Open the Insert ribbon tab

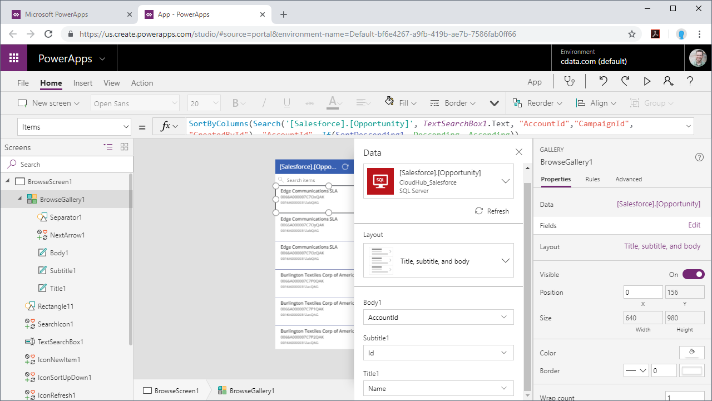click(x=83, y=83)
